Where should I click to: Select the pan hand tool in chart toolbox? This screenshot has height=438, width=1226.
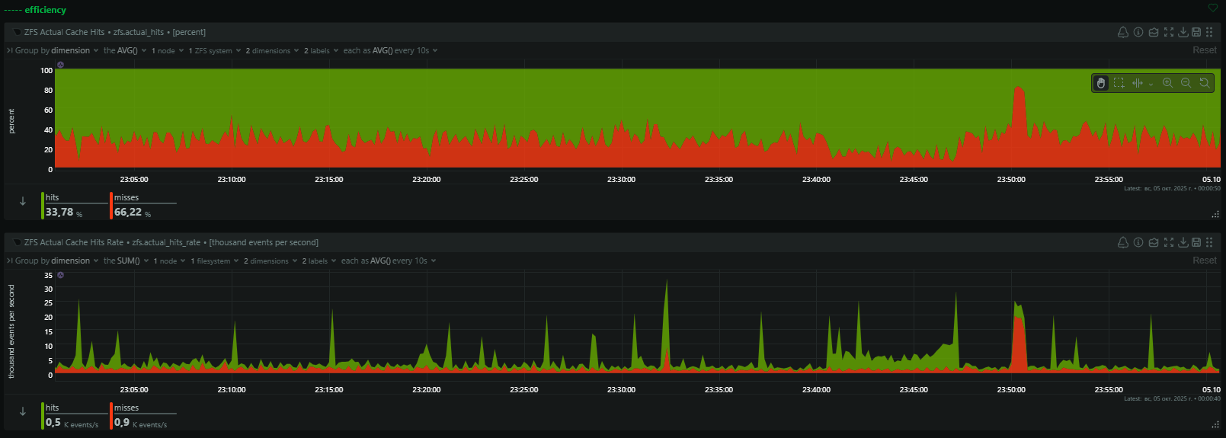1101,83
